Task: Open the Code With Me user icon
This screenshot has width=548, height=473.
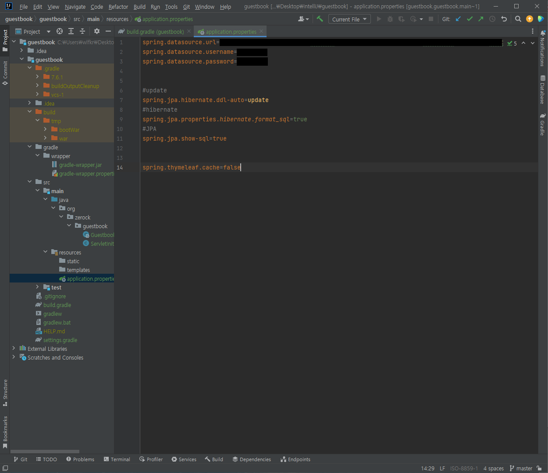Action: click(x=303, y=19)
